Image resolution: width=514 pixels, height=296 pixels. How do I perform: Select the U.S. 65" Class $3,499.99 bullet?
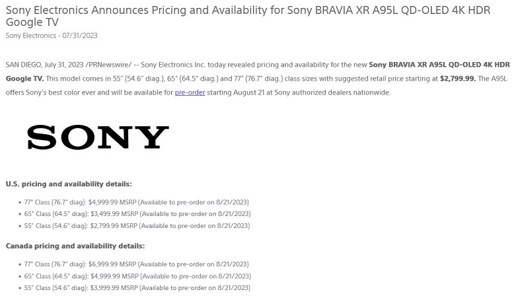(137, 214)
